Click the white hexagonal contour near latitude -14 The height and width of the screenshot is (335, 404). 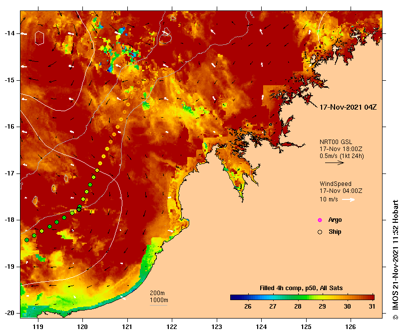tap(39, 38)
